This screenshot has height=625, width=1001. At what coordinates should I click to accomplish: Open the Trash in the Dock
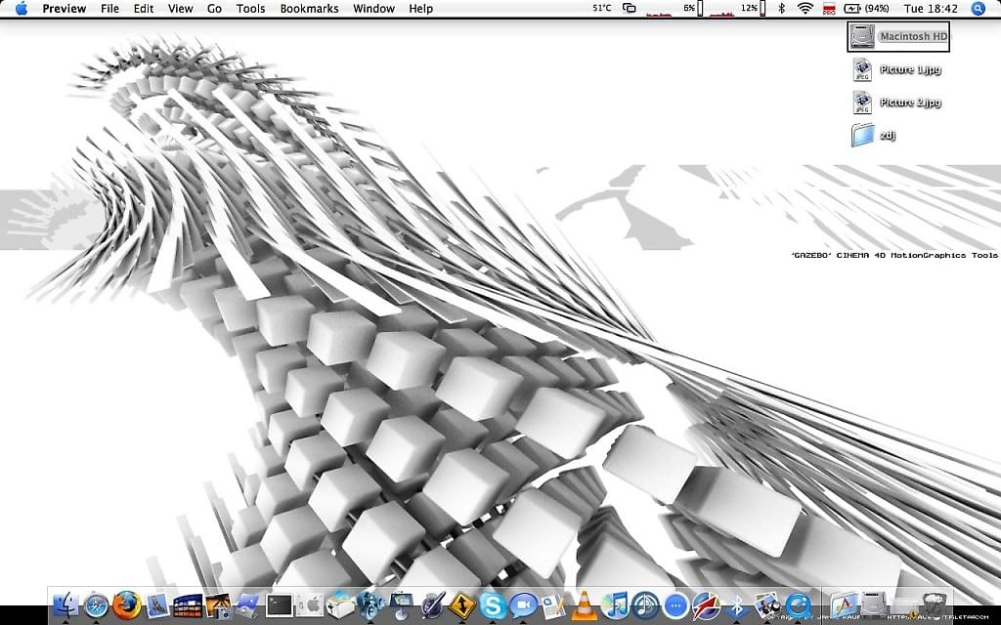pos(935,604)
